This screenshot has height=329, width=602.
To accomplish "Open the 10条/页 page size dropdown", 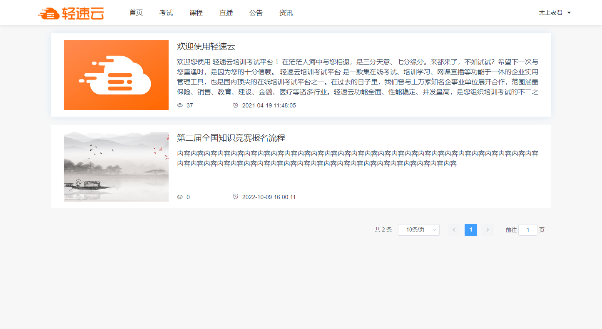I will (x=419, y=230).
